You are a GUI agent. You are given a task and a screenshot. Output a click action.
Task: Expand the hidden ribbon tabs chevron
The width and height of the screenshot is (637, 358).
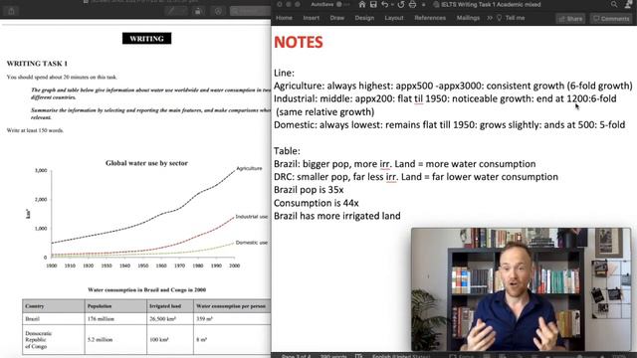coord(490,18)
